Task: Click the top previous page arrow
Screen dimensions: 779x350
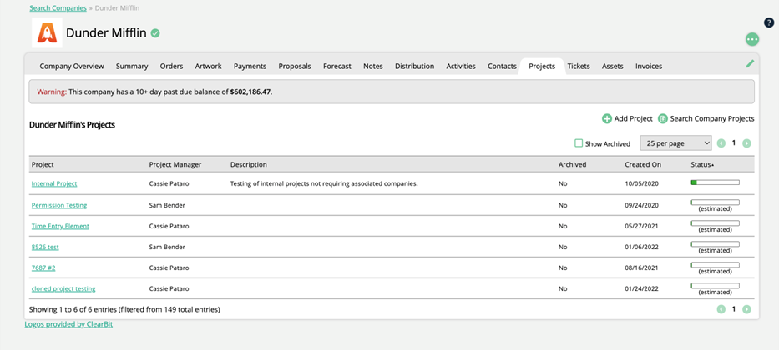Action: point(721,143)
